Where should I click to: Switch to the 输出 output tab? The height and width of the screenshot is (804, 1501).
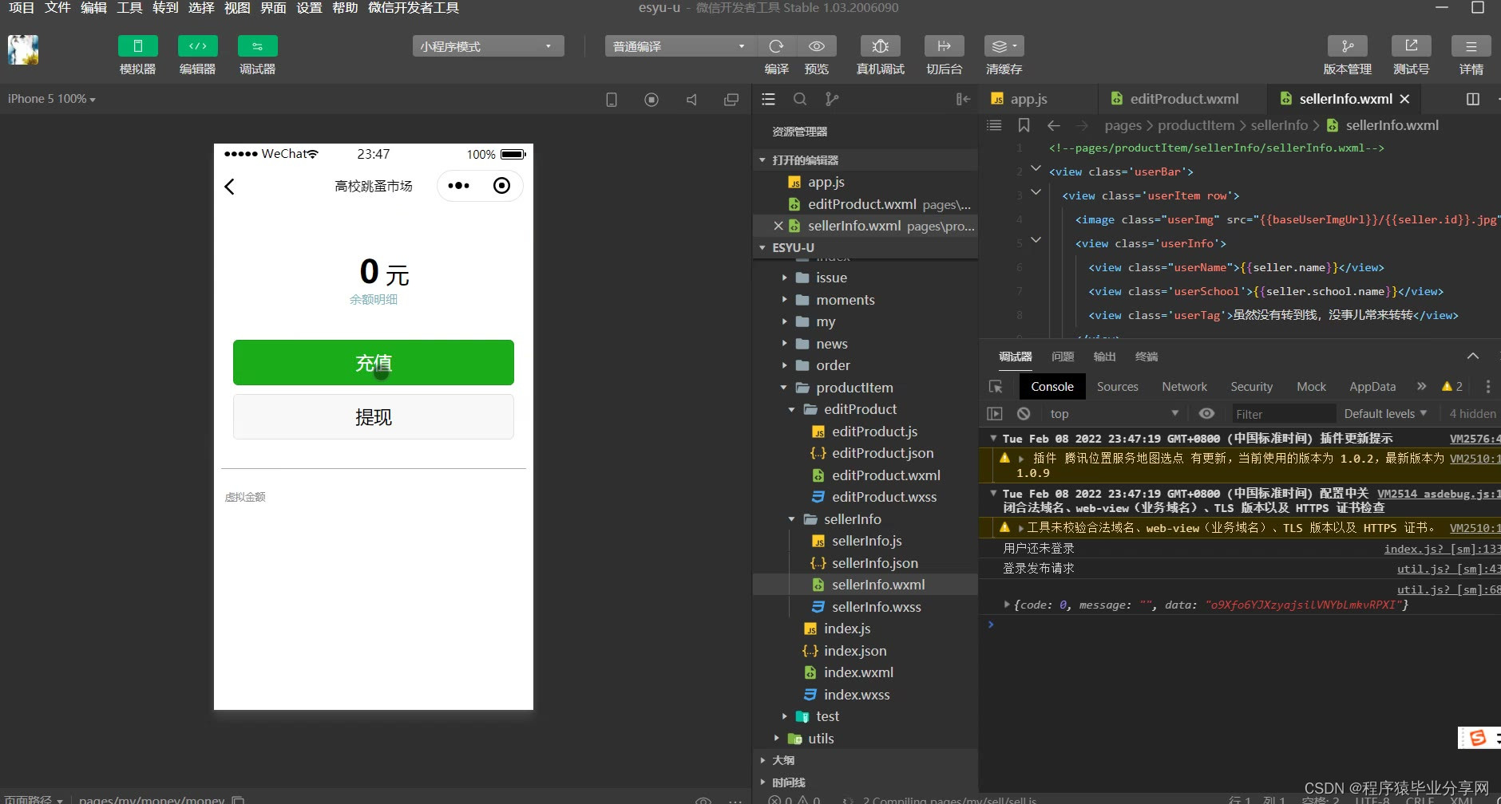[1104, 357]
